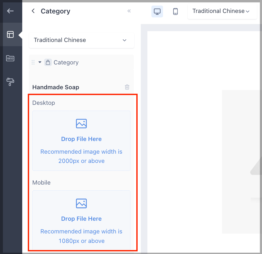Switch to mobile preview mode

pos(175,12)
